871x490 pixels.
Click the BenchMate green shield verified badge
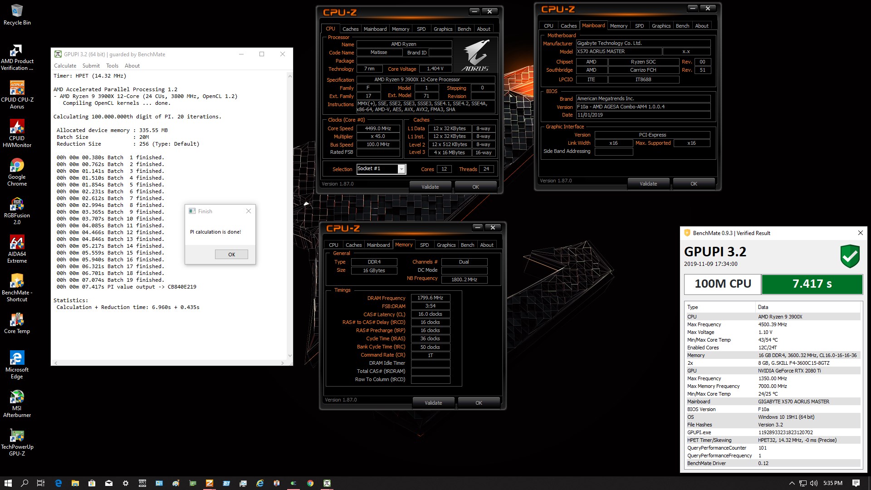pos(850,256)
